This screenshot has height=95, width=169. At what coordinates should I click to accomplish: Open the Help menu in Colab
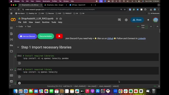60,22
